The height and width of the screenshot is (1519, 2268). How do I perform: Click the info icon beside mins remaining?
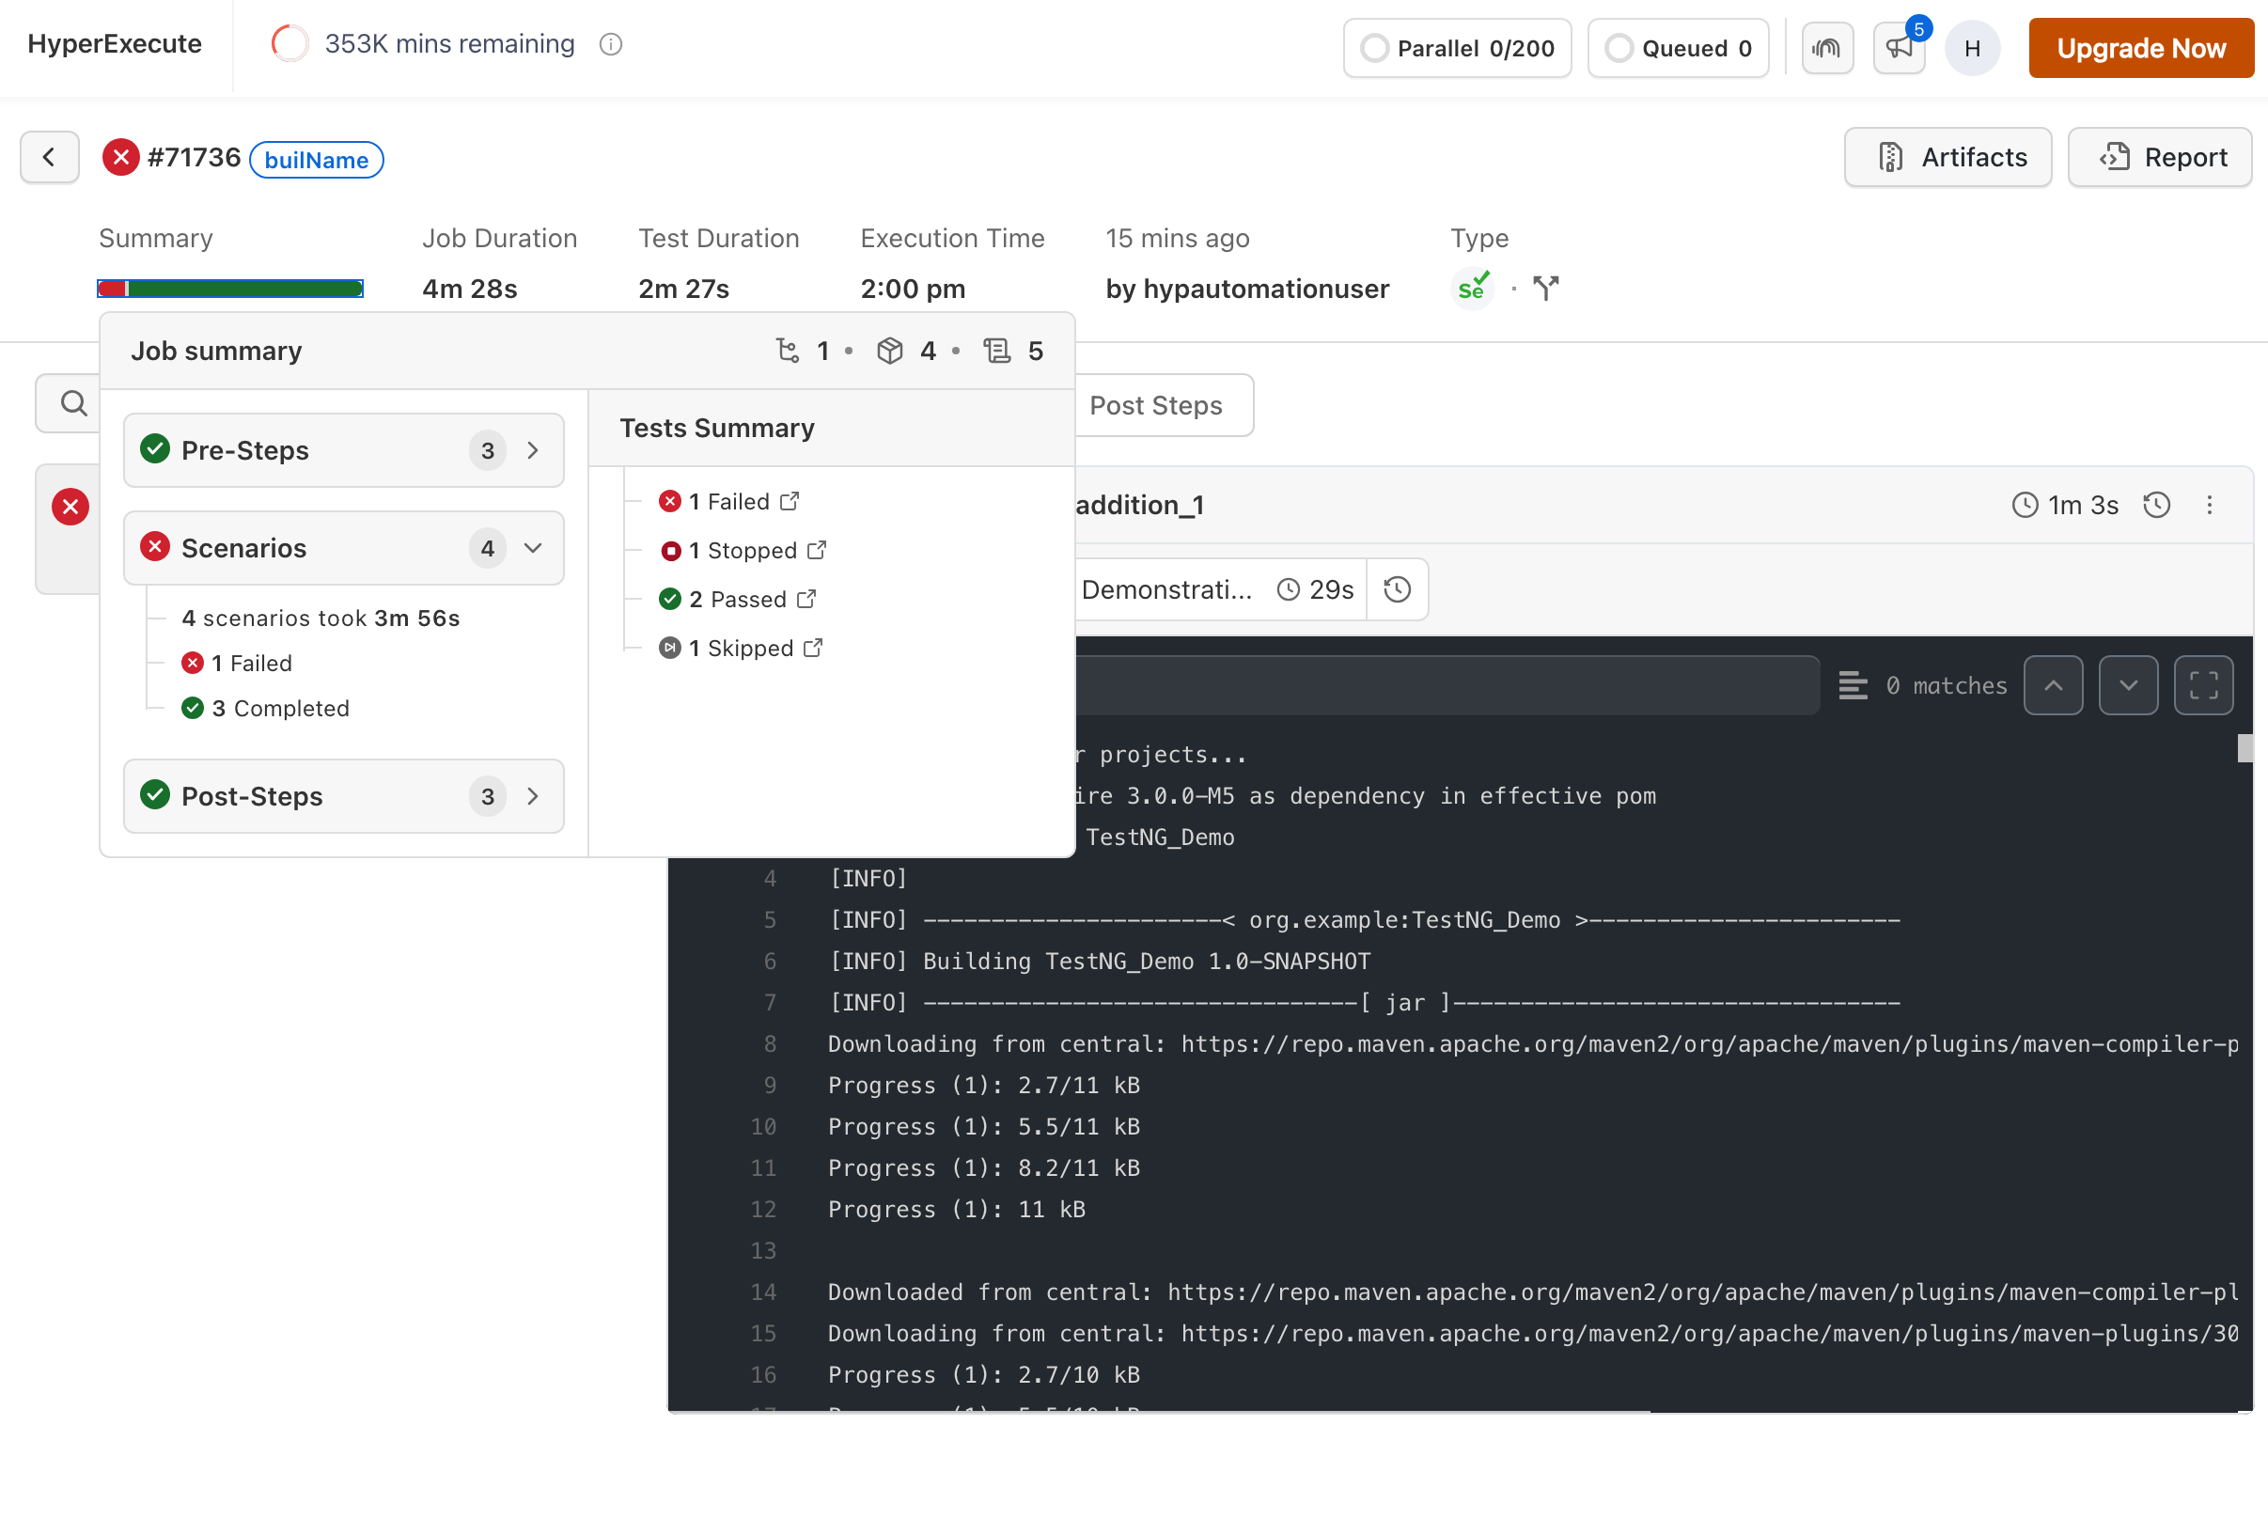(x=610, y=44)
